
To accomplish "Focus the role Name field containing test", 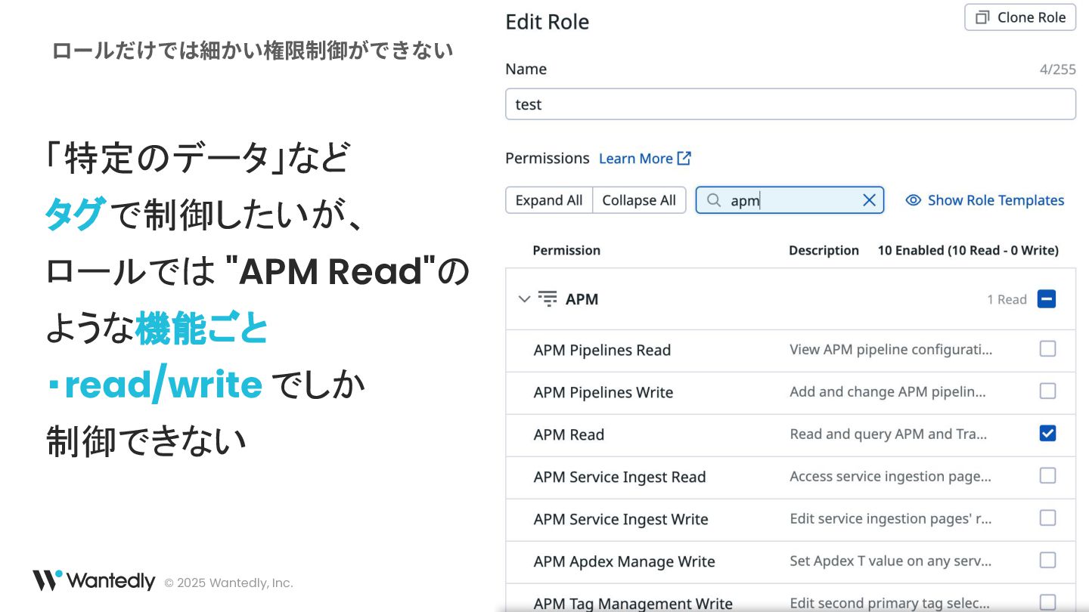I will pos(790,104).
